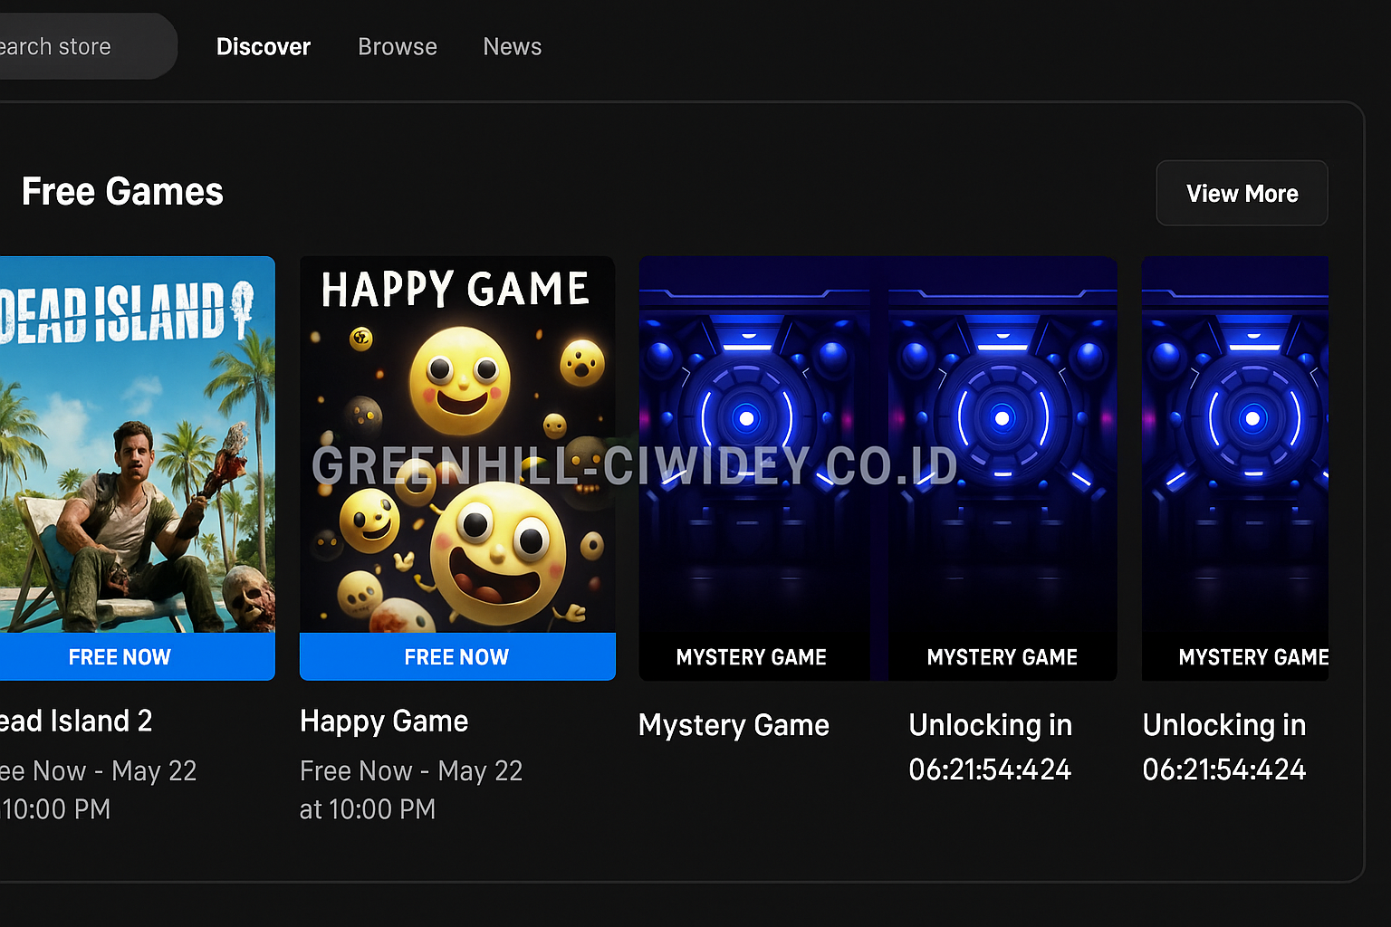Open the Dead Island 2 title link

[76, 721]
